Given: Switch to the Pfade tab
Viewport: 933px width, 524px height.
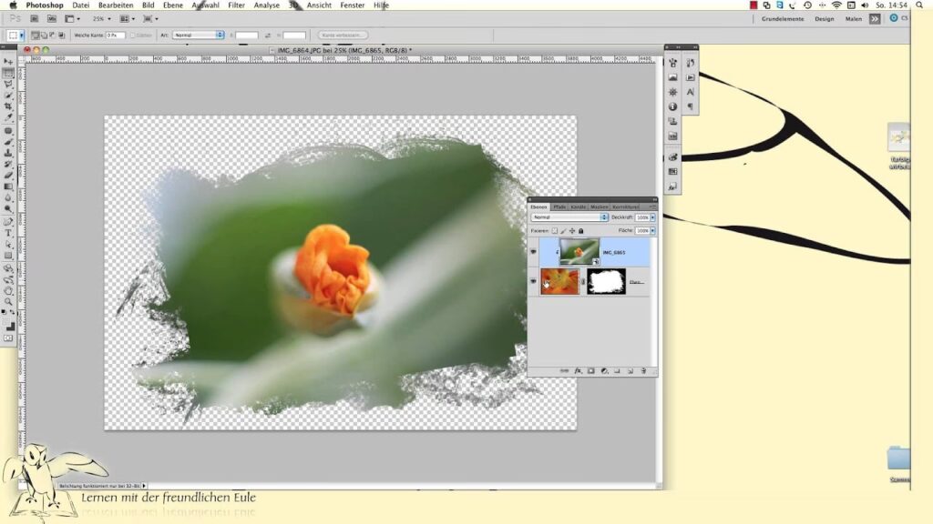Looking at the screenshot, I should (559, 207).
